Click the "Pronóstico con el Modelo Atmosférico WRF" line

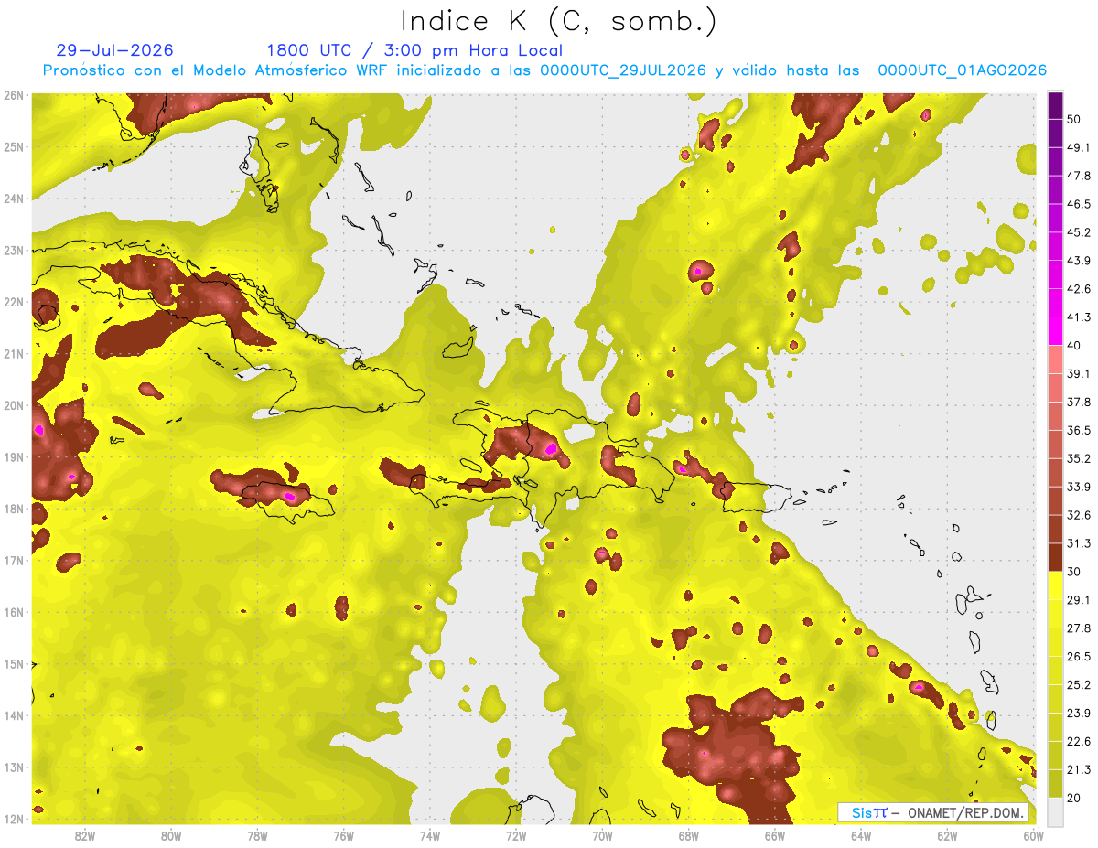(x=544, y=70)
